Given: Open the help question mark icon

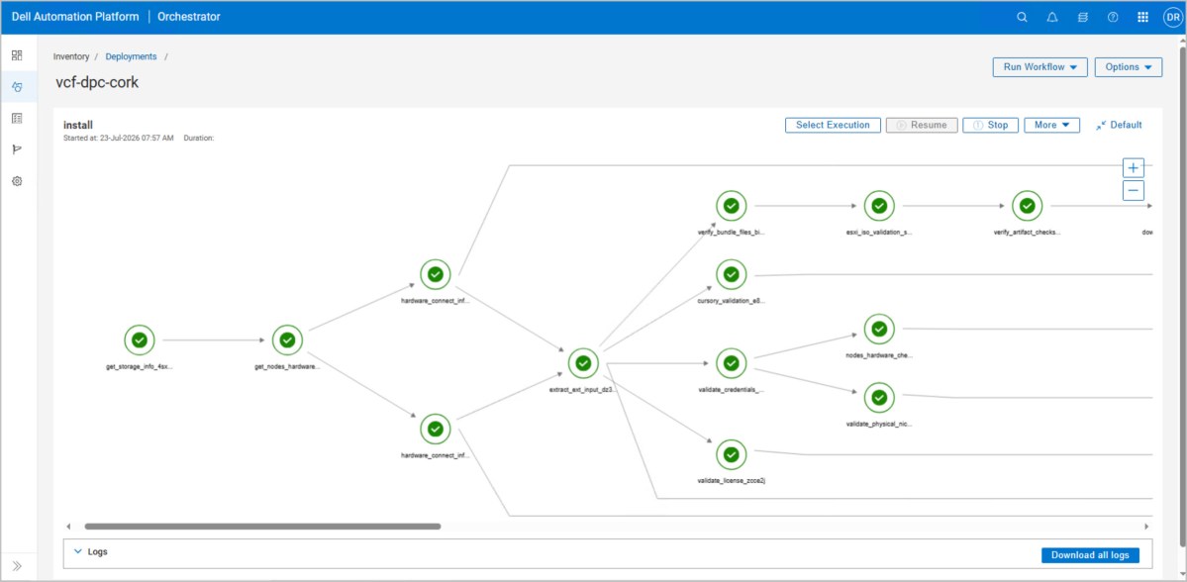Looking at the screenshot, I should [x=1113, y=18].
